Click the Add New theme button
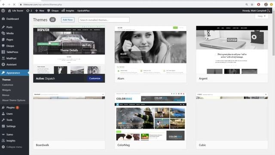The width and height of the screenshot is (275, 155). 68,20
